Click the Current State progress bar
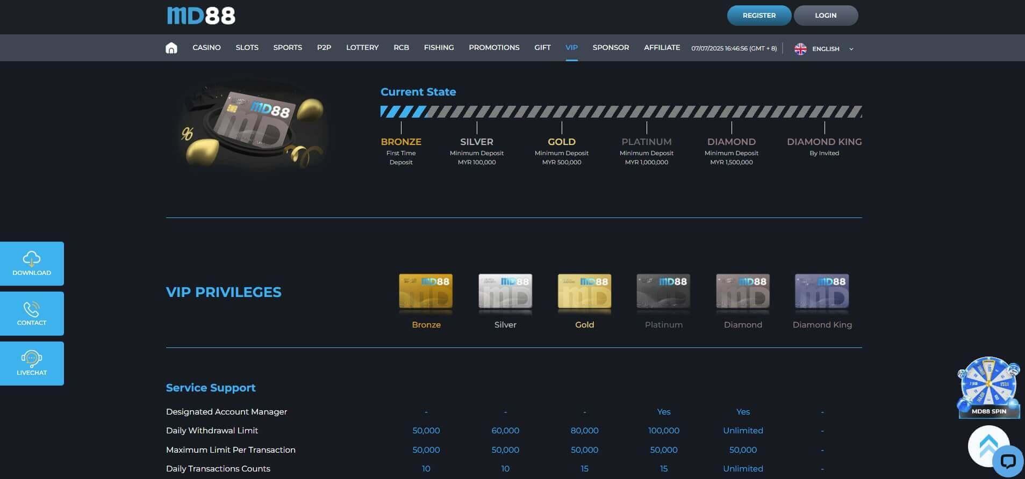The height and width of the screenshot is (479, 1025). point(621,112)
